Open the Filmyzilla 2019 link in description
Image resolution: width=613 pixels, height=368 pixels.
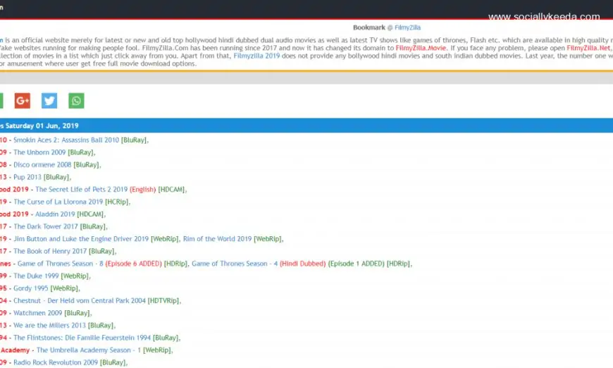point(256,56)
